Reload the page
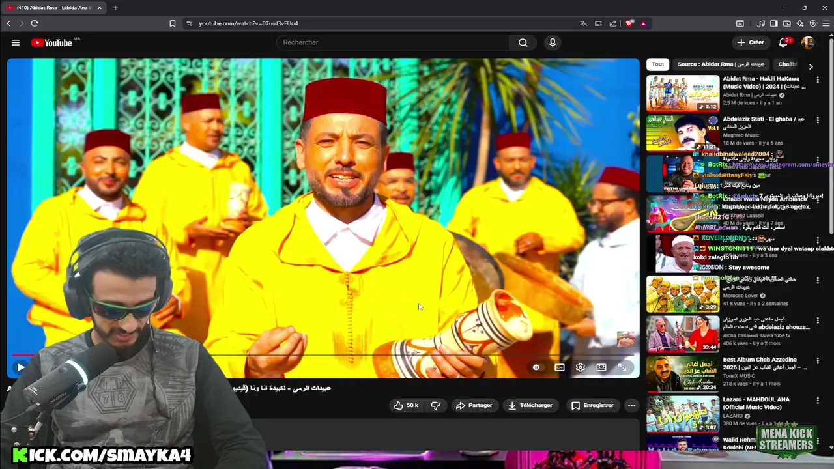 point(35,23)
